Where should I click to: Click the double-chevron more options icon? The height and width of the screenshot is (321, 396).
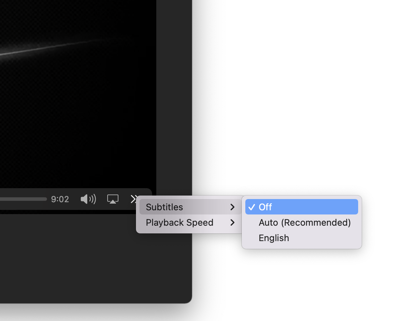click(x=134, y=199)
